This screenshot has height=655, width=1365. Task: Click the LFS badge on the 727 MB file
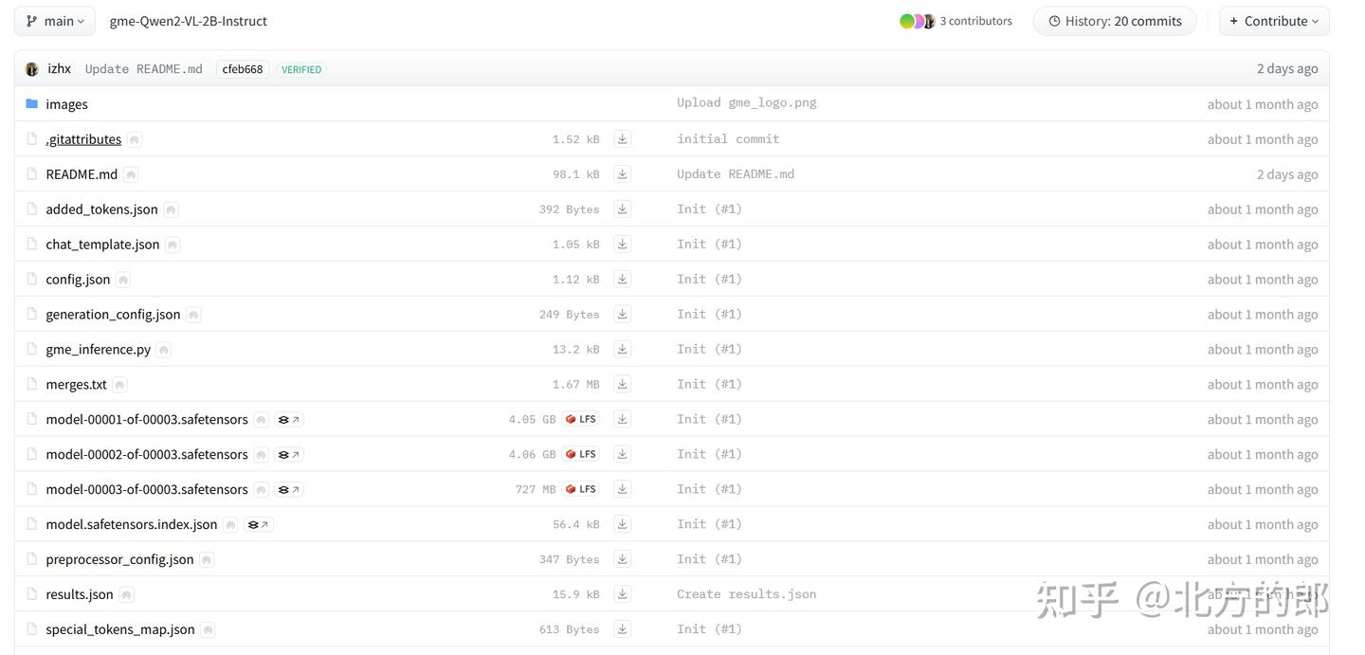(x=581, y=489)
